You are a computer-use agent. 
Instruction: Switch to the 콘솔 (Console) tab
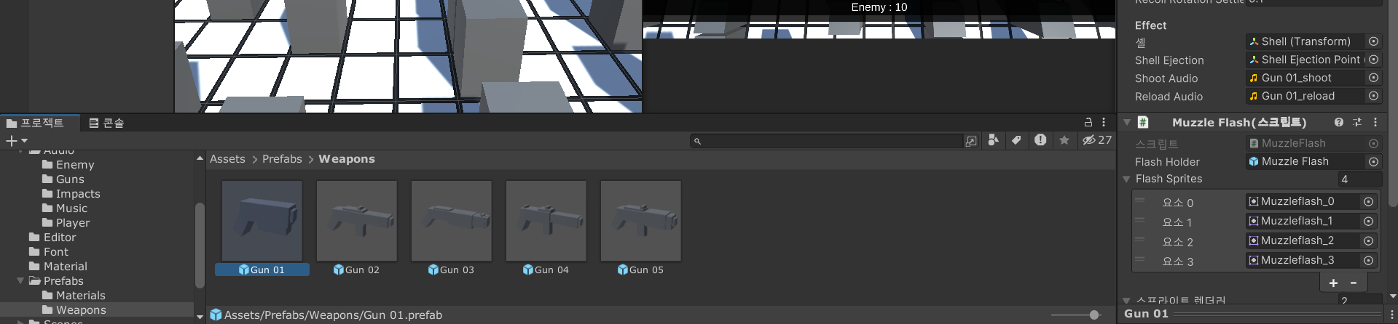pyautogui.click(x=106, y=123)
